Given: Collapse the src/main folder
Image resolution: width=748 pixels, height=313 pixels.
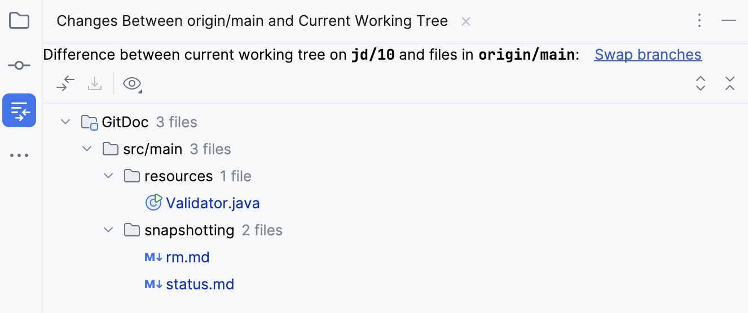Looking at the screenshot, I should [87, 149].
